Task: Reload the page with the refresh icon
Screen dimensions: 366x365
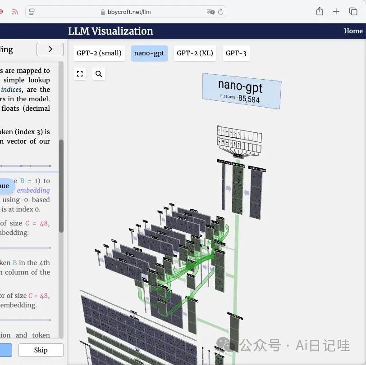Action: pyautogui.click(x=220, y=12)
